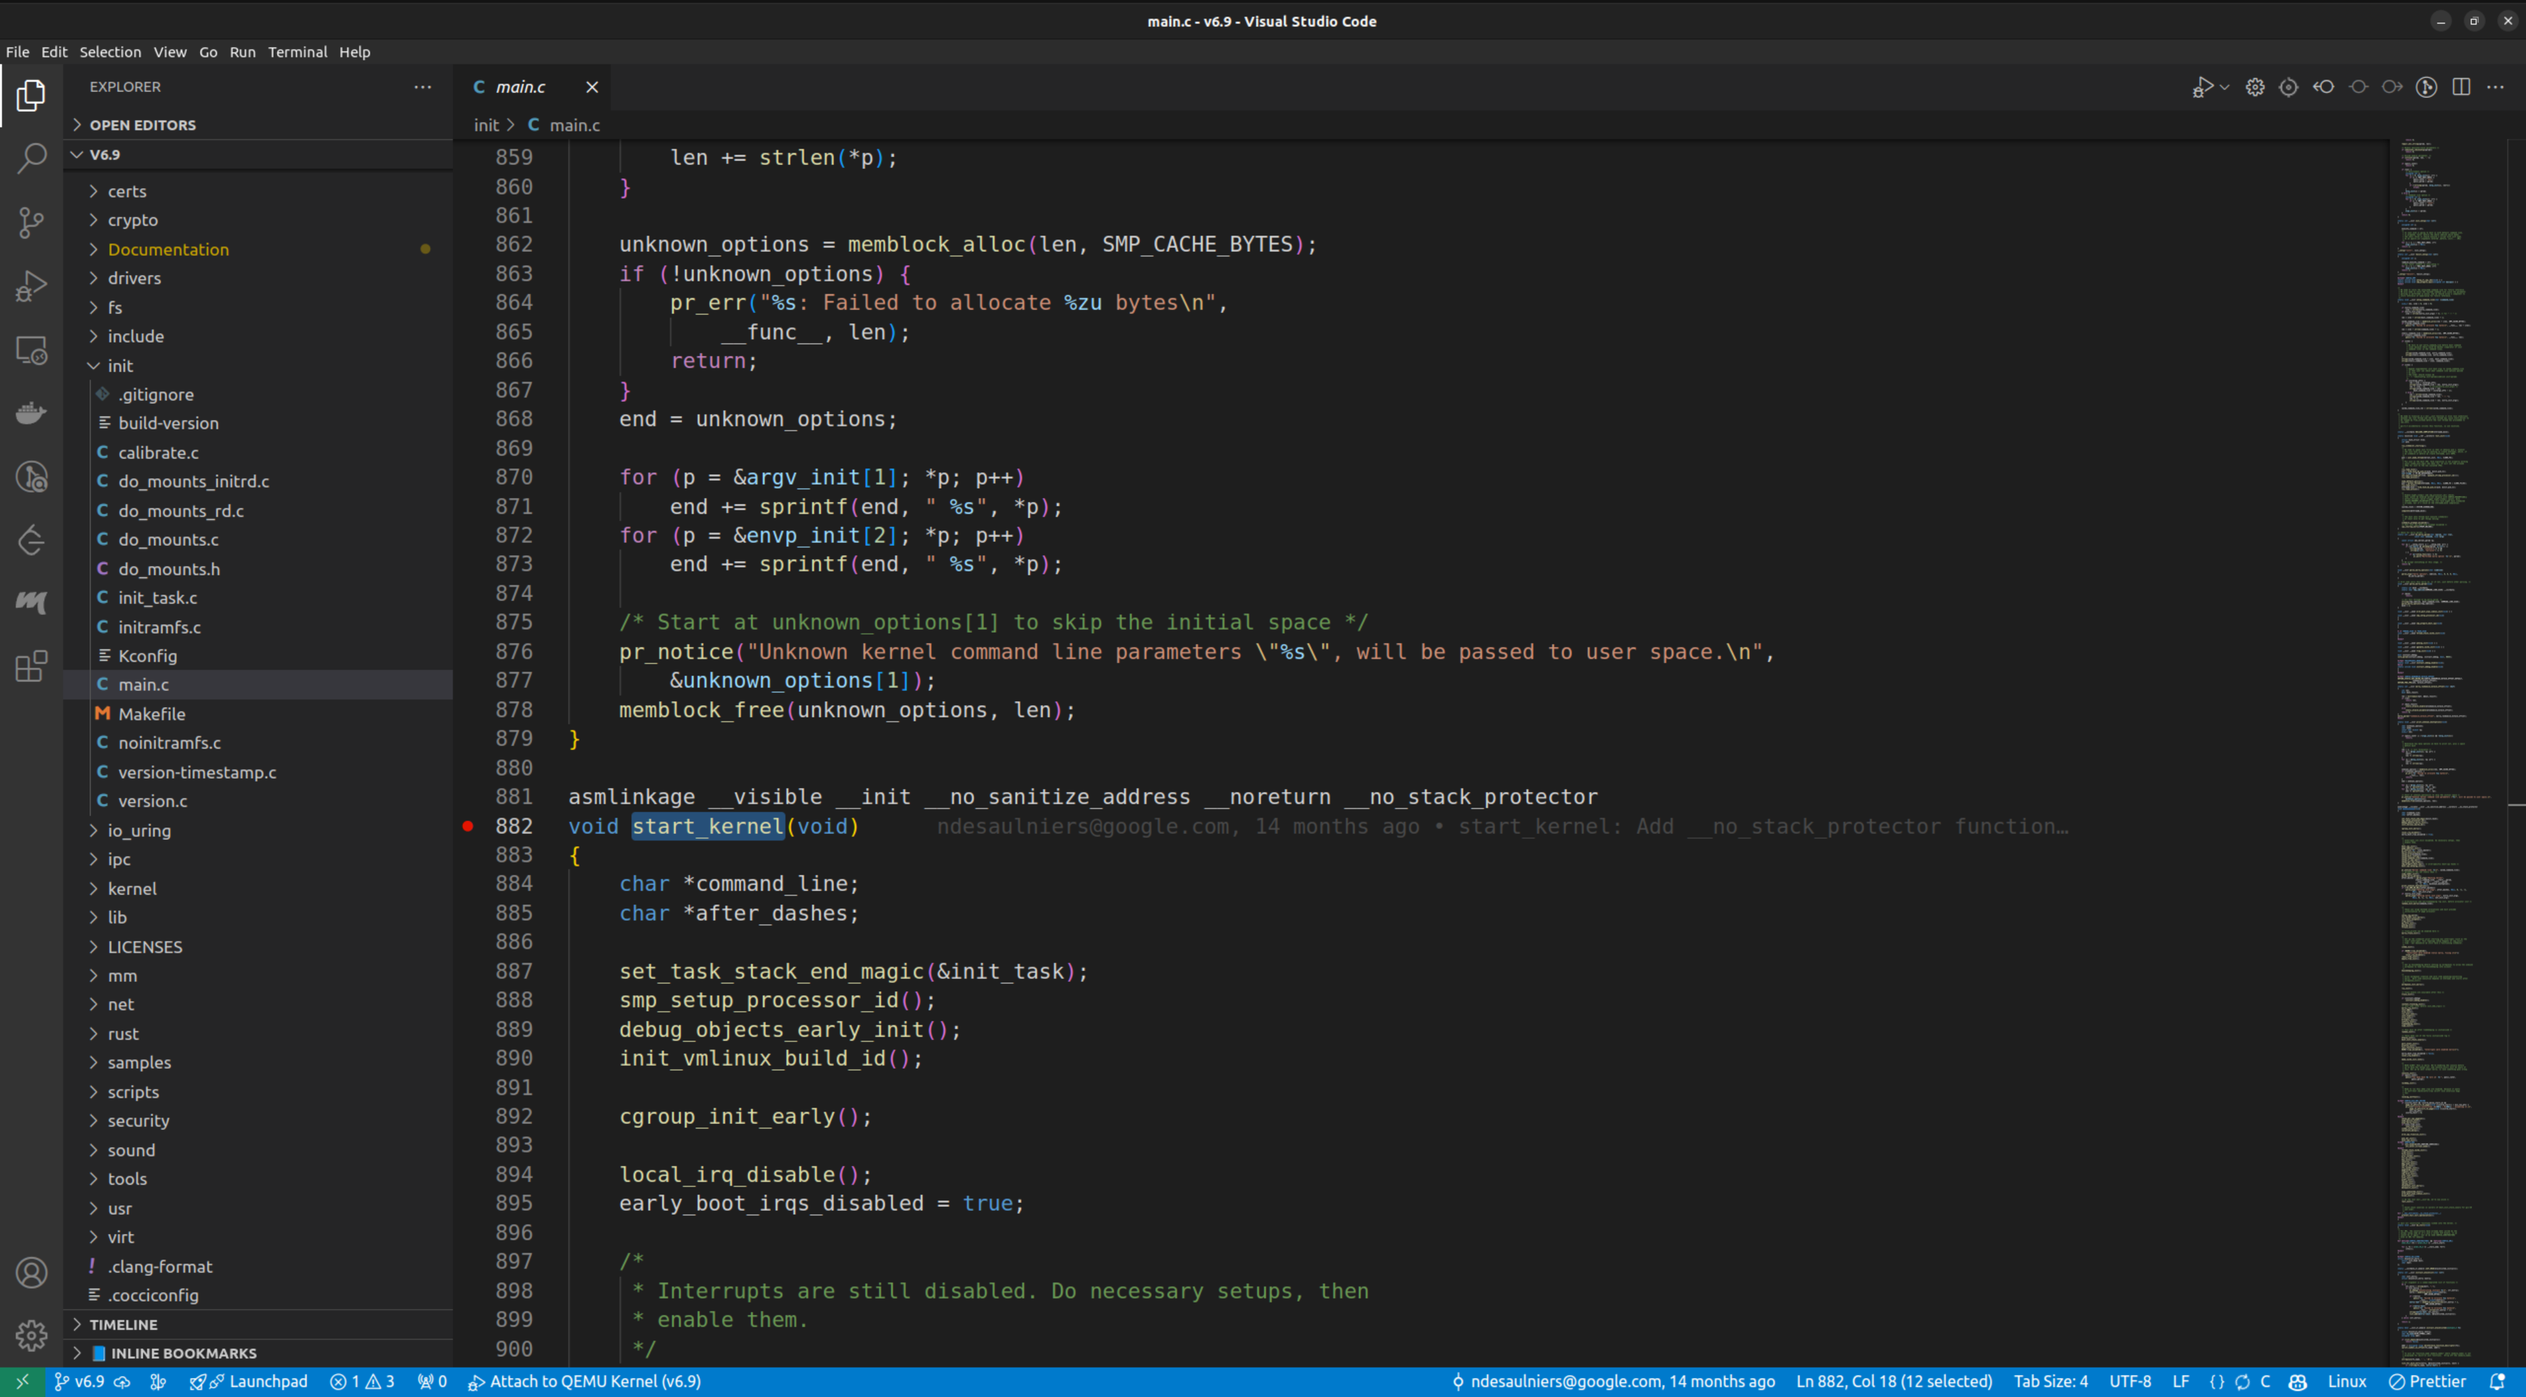
Task: Click the gear icon in editor toolbar
Action: [x=2256, y=86]
